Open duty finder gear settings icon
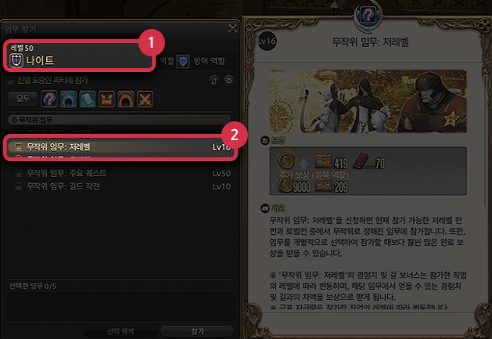 (228, 81)
